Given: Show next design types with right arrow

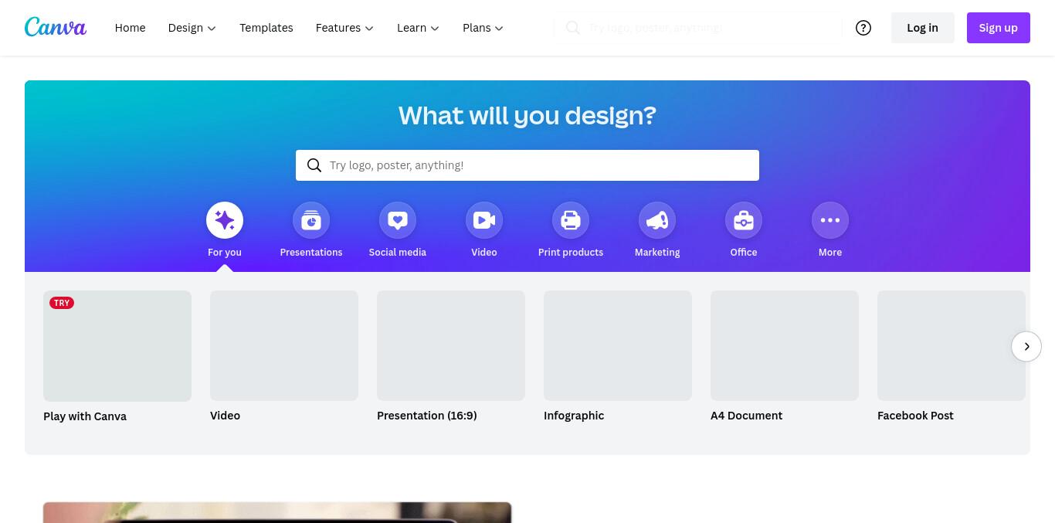Looking at the screenshot, I should 1026,346.
